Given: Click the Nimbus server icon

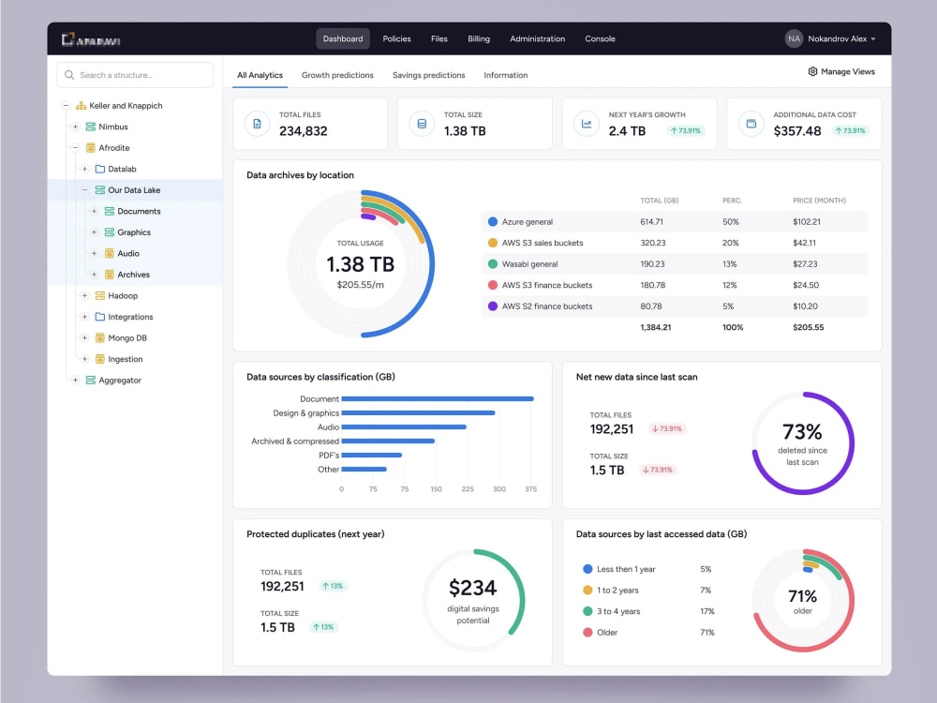Looking at the screenshot, I should (91, 127).
